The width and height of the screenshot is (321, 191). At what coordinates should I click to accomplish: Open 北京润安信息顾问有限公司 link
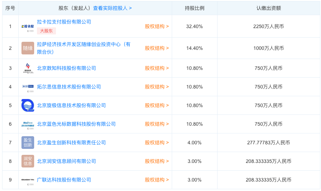(66, 161)
